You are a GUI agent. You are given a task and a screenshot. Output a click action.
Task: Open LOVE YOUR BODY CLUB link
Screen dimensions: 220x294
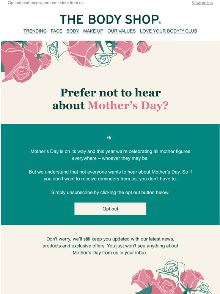point(168,31)
